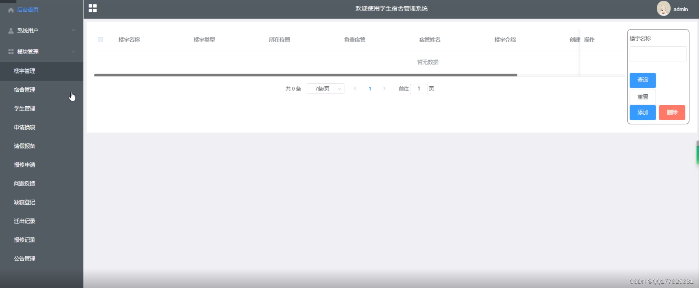Screen dimensions: 699x288
Task: Open 缺寝登记 page
Action: [42, 202]
